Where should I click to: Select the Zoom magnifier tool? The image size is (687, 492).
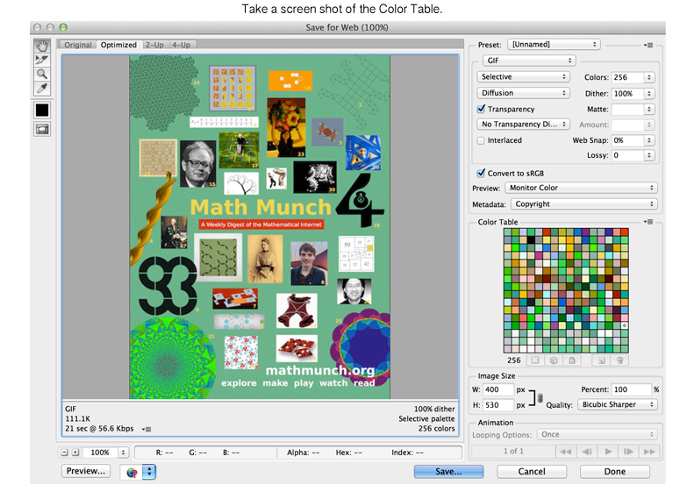42,75
